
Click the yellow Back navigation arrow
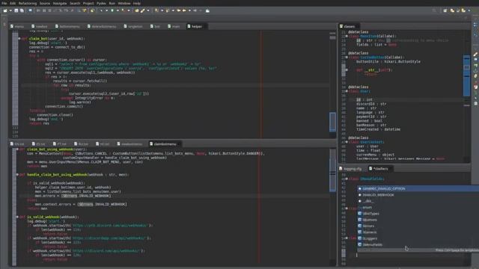pos(179,10)
